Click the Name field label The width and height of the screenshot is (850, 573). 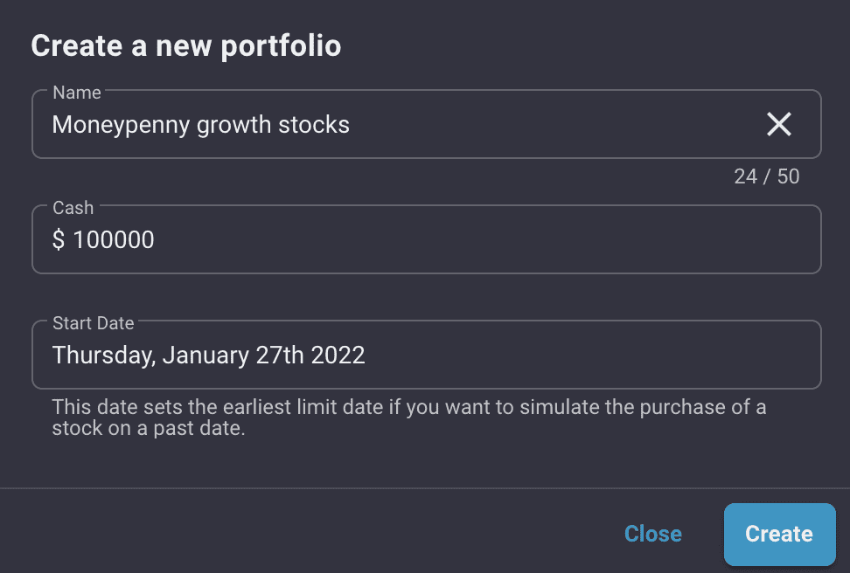pos(77,93)
